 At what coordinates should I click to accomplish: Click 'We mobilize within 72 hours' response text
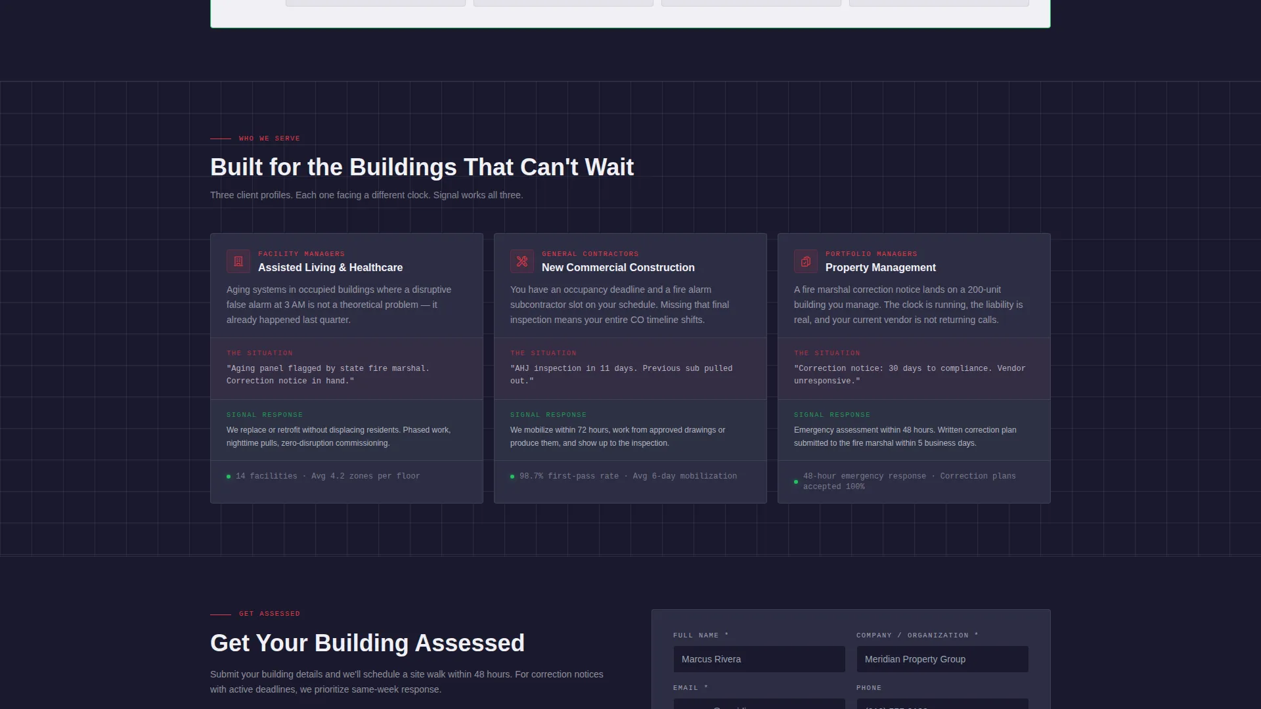tap(617, 437)
